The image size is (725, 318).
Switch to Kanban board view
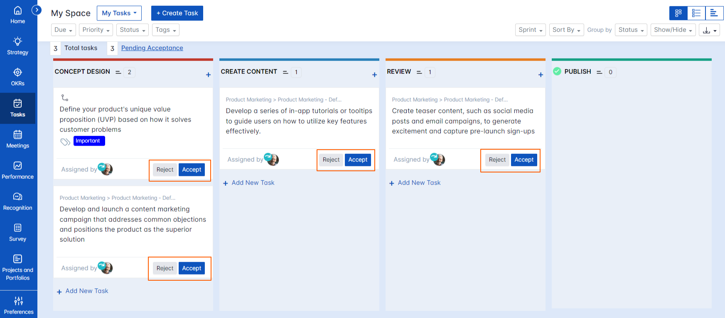point(678,13)
